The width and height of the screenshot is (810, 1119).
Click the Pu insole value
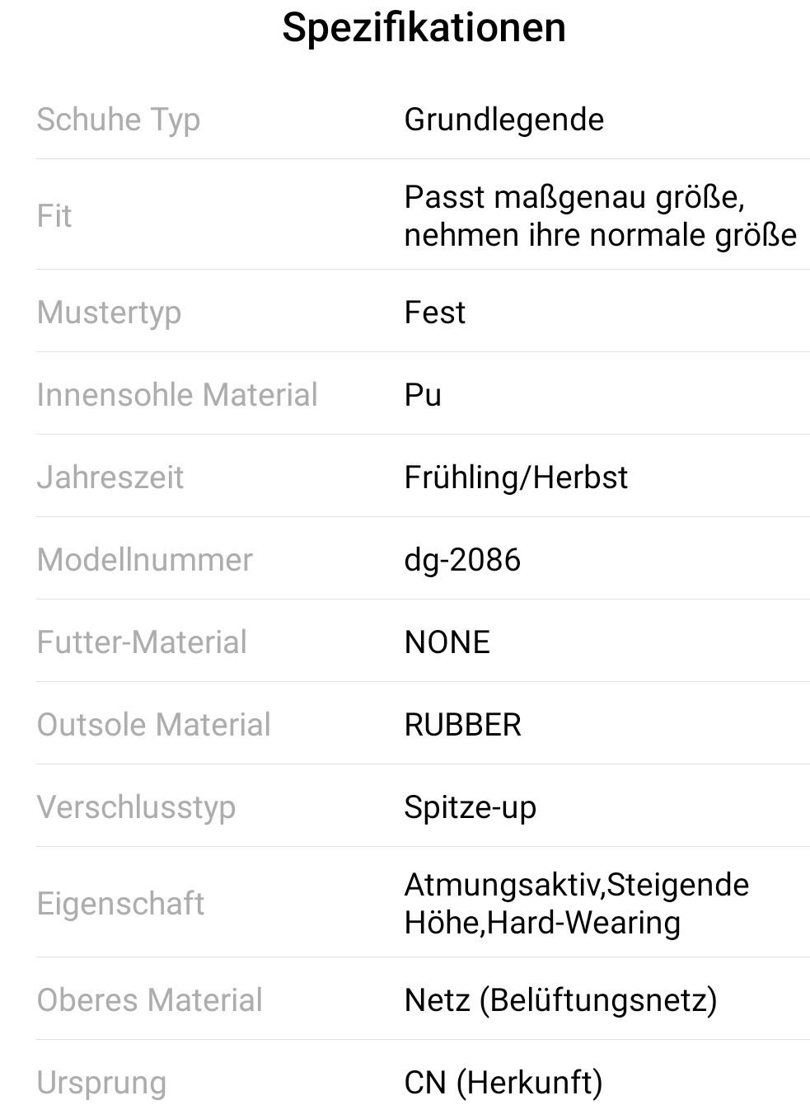click(x=423, y=395)
